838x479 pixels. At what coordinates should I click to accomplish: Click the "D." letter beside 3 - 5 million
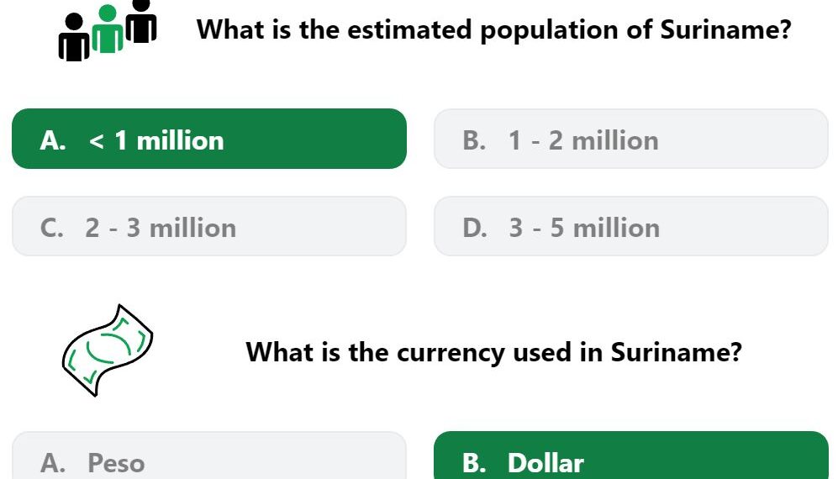(x=475, y=228)
